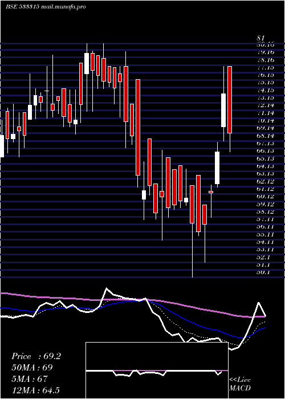The image size is (285, 399).
Task: Click the 72.14 price axis label
Action: (266, 105)
